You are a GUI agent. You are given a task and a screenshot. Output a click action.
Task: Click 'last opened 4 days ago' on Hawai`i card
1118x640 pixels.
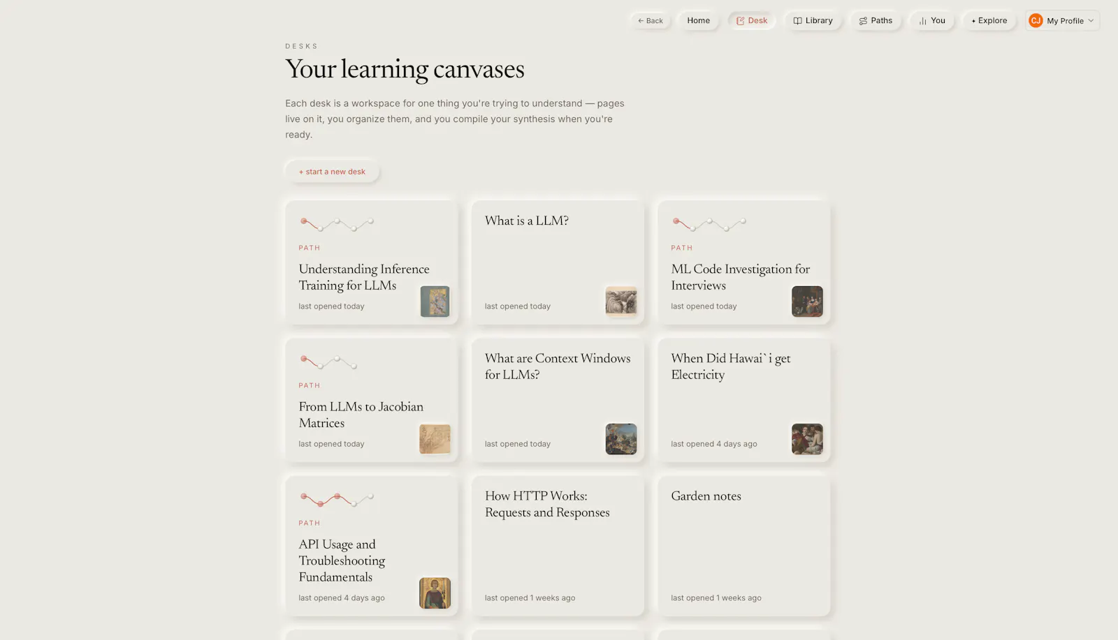click(x=714, y=444)
